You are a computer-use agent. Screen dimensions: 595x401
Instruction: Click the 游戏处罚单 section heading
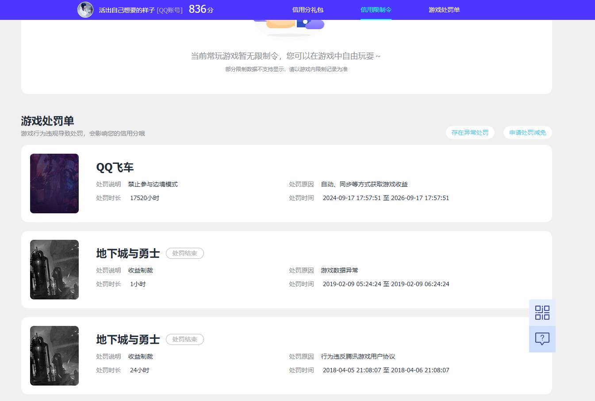[47, 121]
